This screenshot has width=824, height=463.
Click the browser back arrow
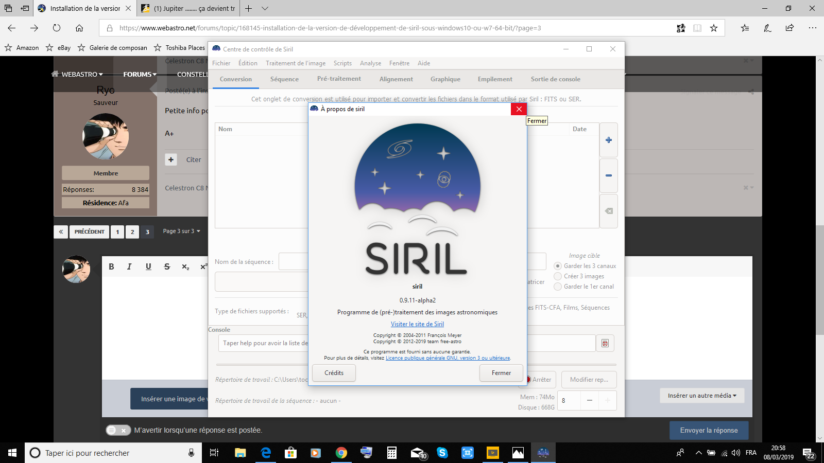click(x=12, y=28)
